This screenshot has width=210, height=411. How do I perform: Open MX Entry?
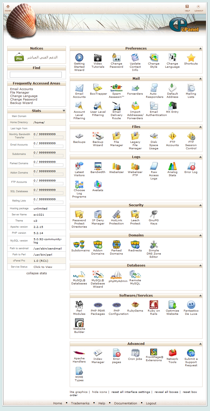172,106
